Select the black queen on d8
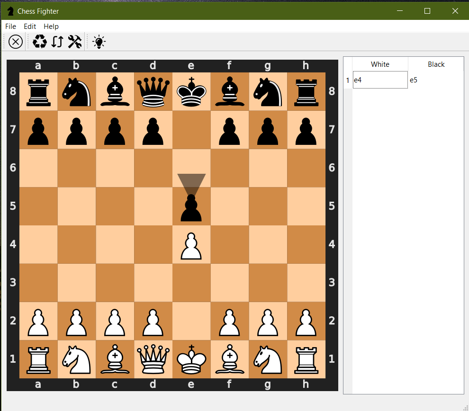This screenshot has width=469, height=411. pyautogui.click(x=153, y=92)
